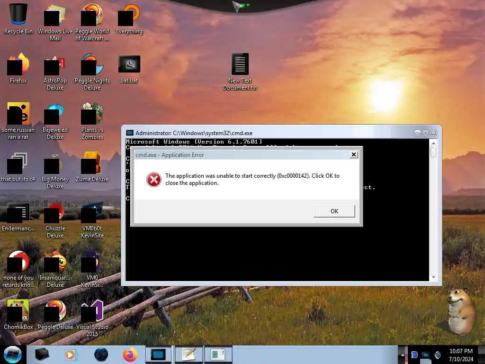The height and width of the screenshot is (364, 485).
Task: Show hidden system tray icons
Action: 403,355
